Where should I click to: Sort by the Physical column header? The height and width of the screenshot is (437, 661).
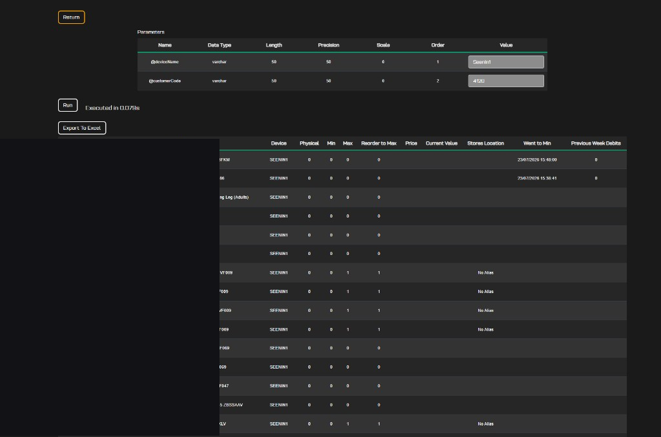coord(309,143)
